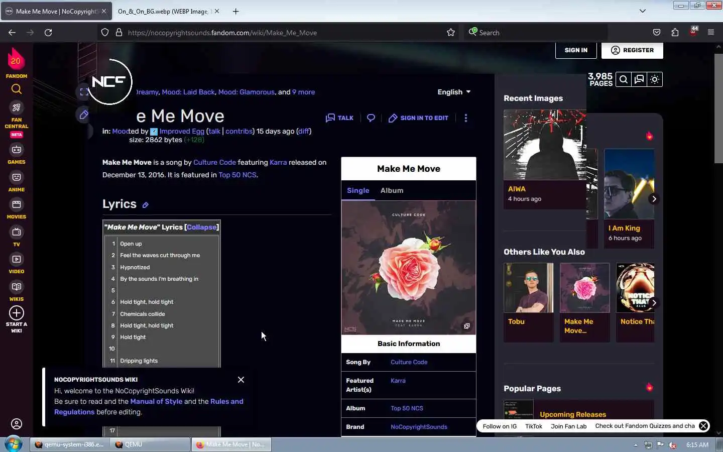Reload the current page

48,33
